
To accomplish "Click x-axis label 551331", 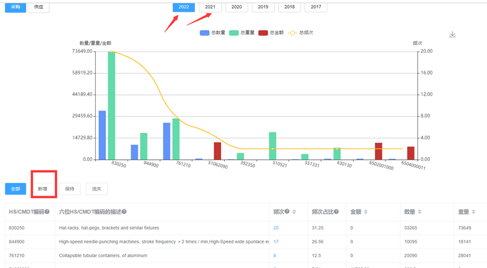I will (312, 164).
